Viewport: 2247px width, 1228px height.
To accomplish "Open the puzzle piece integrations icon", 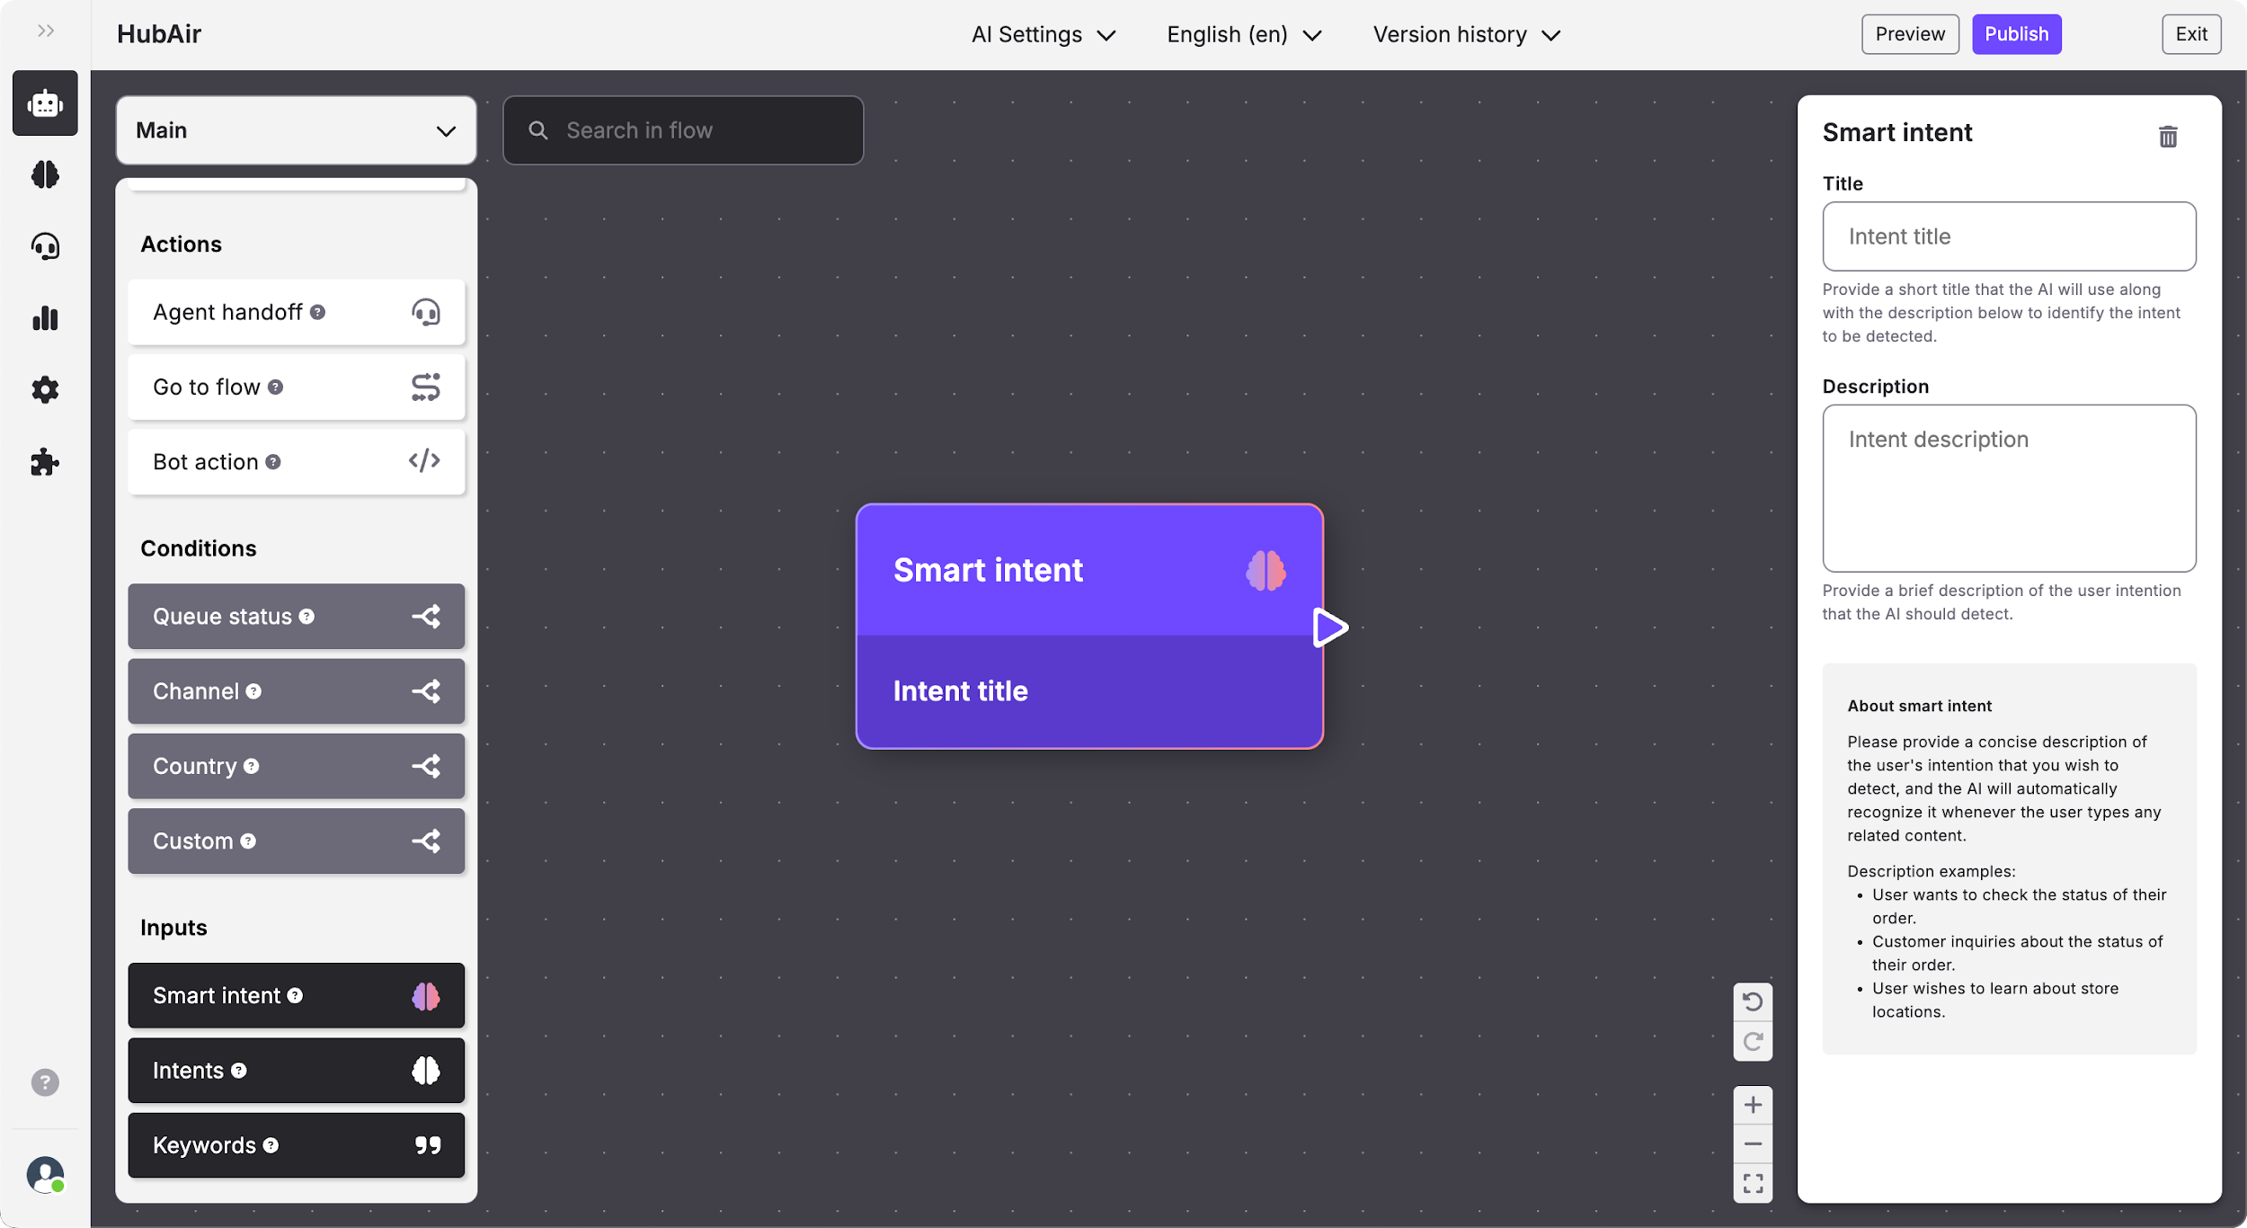I will tap(45, 462).
